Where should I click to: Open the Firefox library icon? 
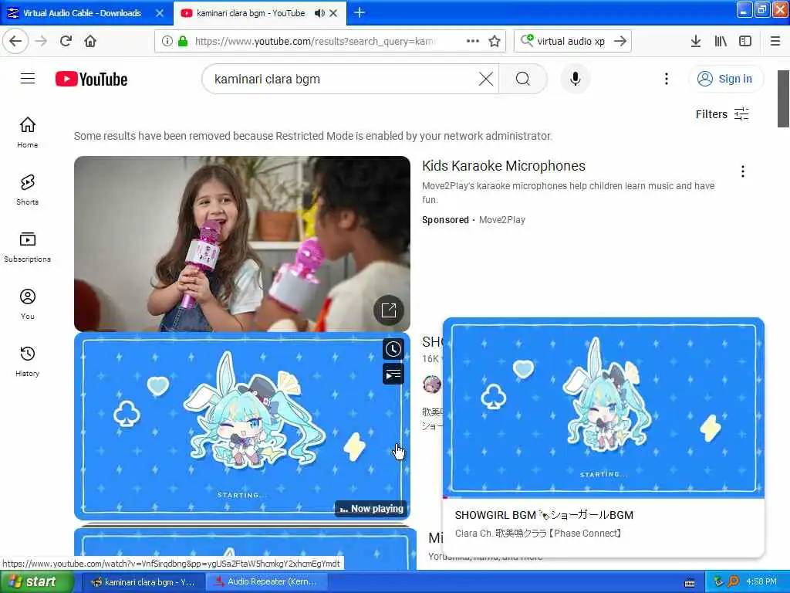[721, 41]
